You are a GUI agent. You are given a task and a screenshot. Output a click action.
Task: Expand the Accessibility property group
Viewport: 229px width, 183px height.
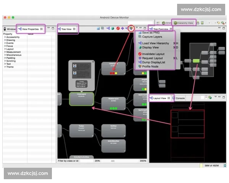coord(5,37)
